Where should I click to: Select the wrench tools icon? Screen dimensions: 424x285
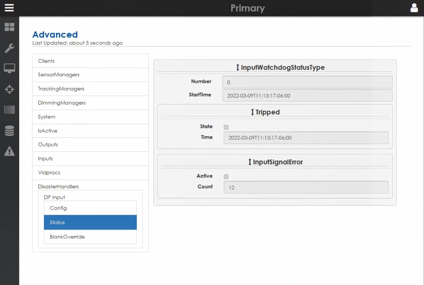click(9, 48)
